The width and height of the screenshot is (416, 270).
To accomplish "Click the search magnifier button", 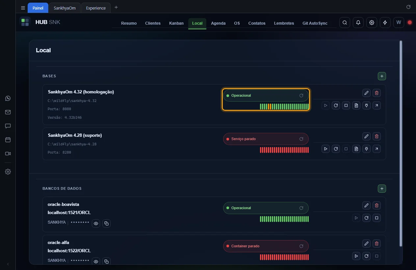I will tap(345, 22).
